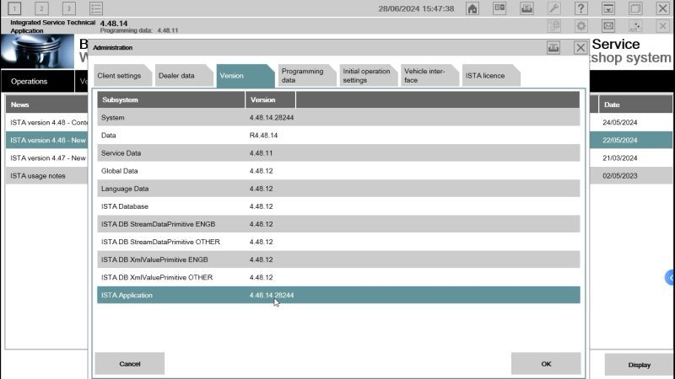675x379 pixels.
Task: Click the News column header
Action: click(x=46, y=104)
